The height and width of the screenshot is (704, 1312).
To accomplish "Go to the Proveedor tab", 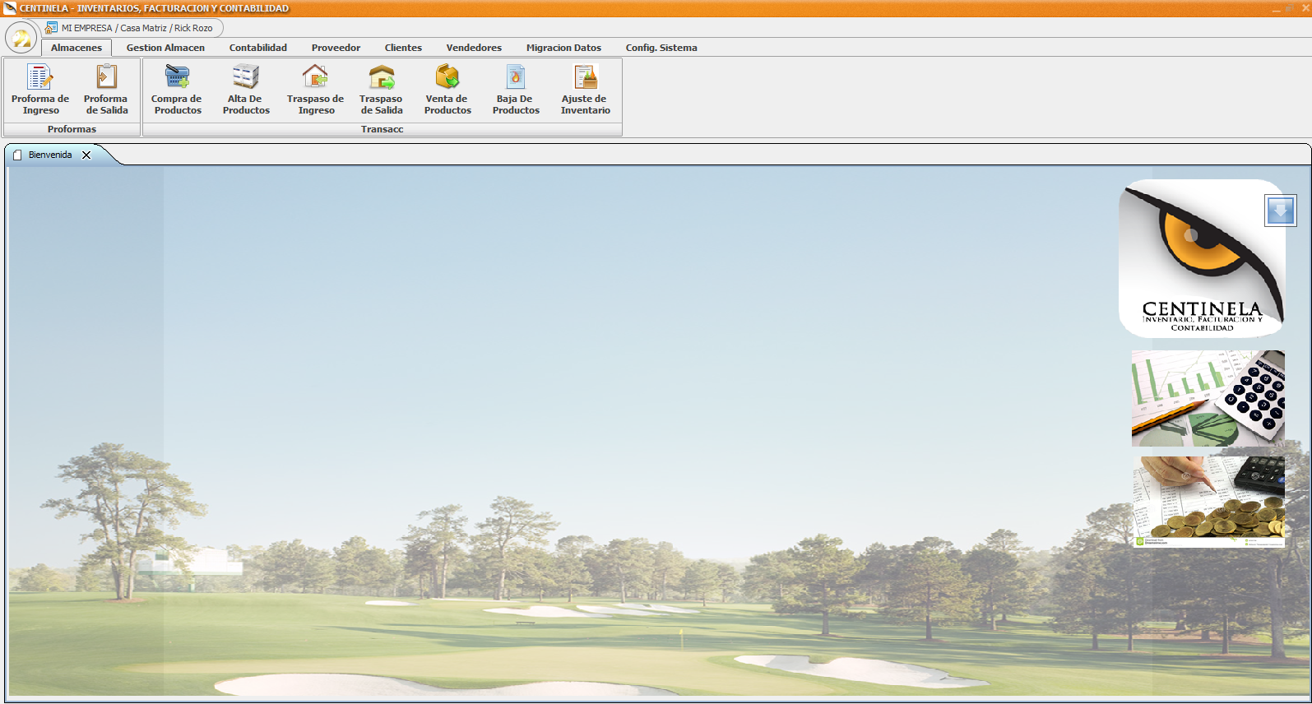I will coord(336,48).
